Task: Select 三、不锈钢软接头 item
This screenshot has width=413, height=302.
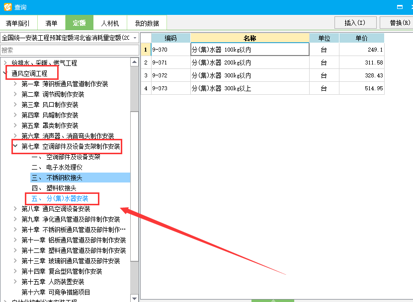Action: [x=81, y=178]
